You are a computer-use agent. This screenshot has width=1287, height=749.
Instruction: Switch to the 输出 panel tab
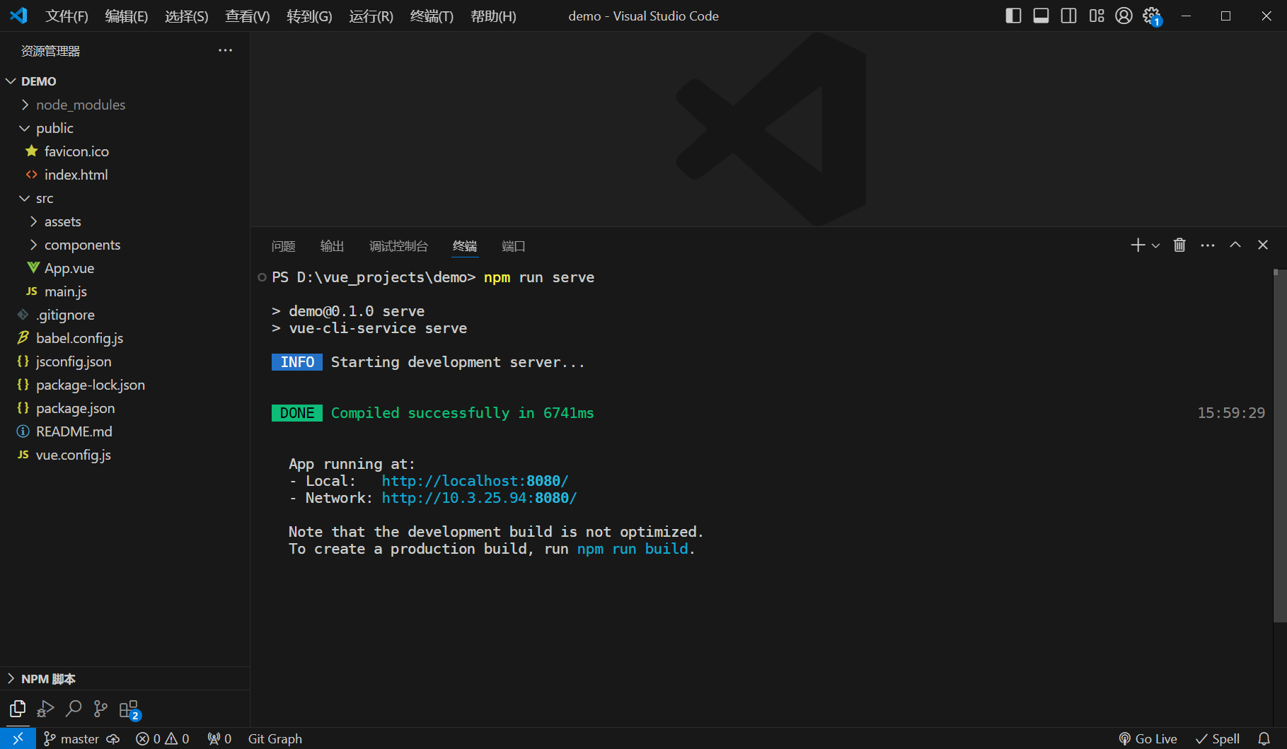pyautogui.click(x=332, y=246)
